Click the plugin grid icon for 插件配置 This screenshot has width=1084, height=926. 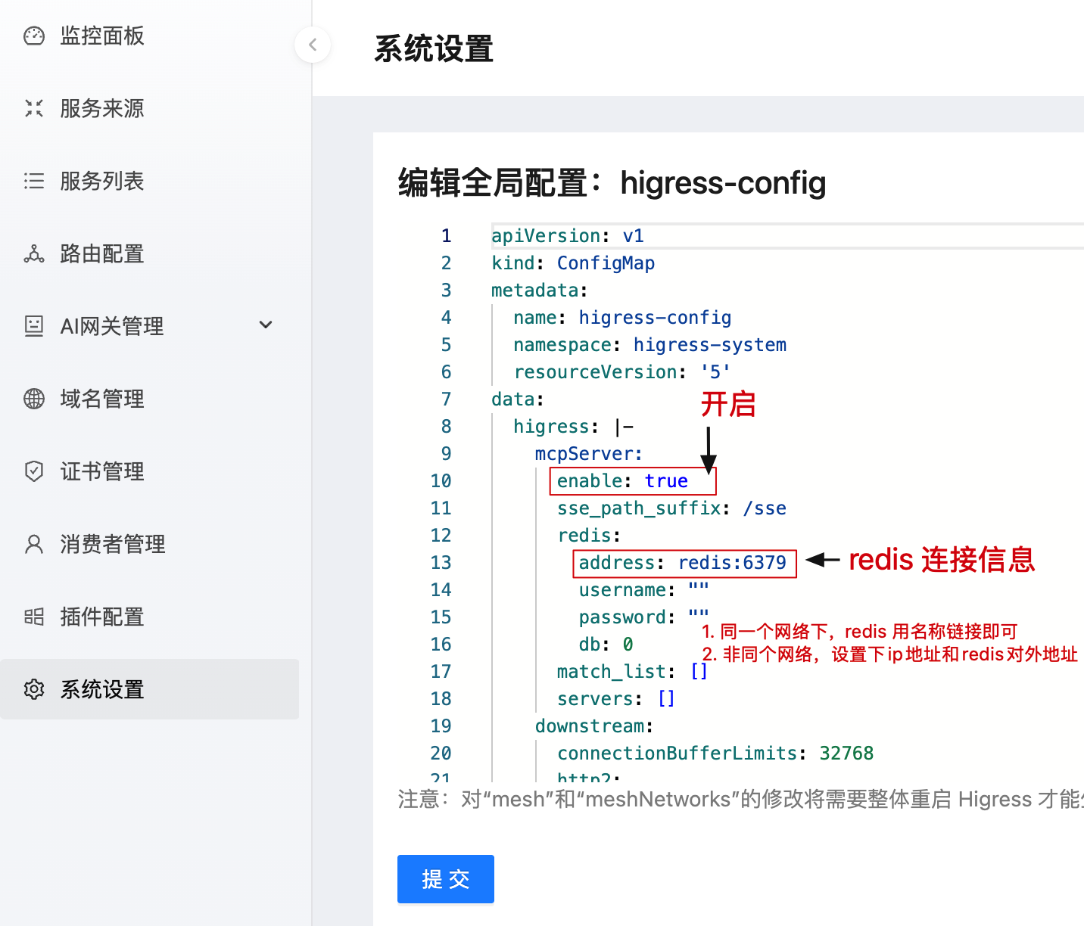[34, 617]
